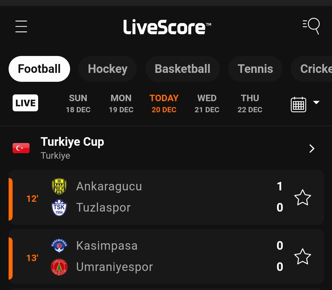Toggle the LIVE matches filter
The image size is (332, 290).
[x=25, y=103]
